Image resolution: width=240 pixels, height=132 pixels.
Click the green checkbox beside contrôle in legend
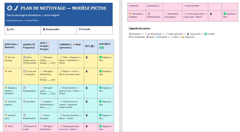205,34
